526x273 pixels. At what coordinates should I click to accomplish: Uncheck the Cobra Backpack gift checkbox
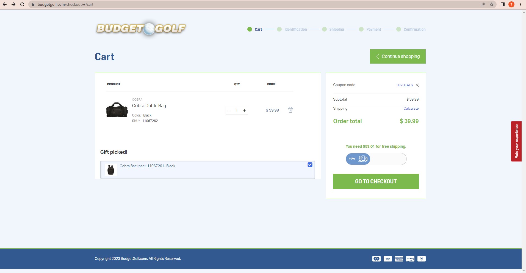coord(310,165)
